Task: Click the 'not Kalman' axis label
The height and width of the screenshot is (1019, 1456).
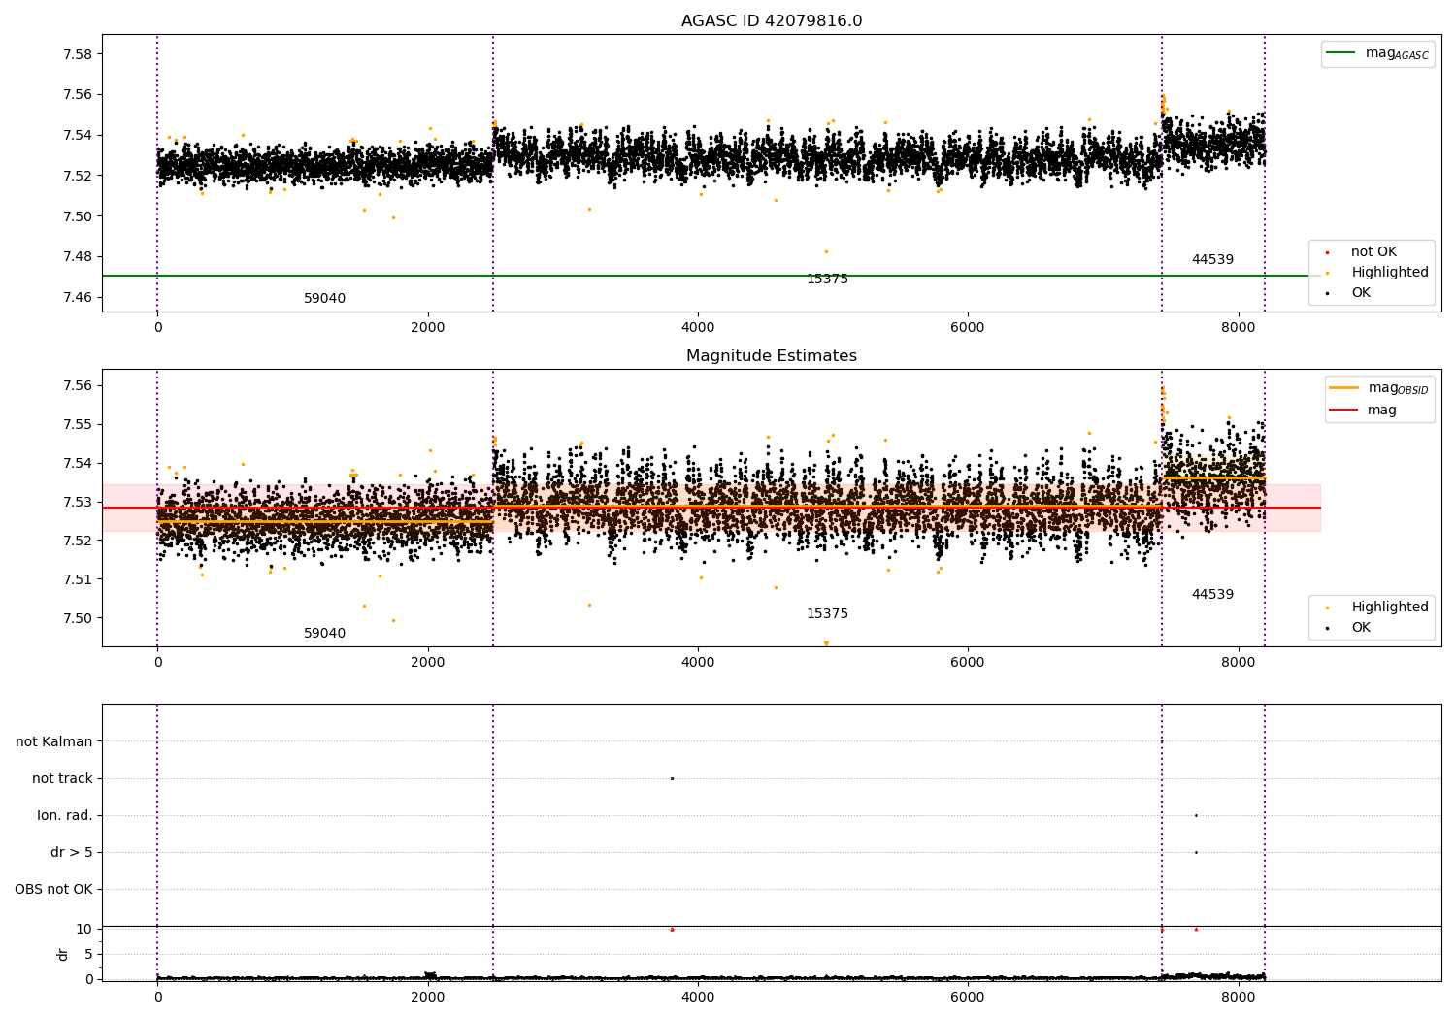Action: coord(54,742)
